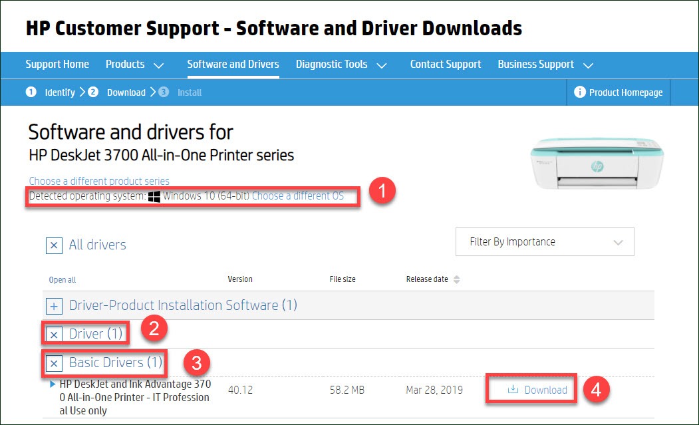Click step 1 circle for Identify
Image resolution: width=699 pixels, height=425 pixels.
coord(31,92)
